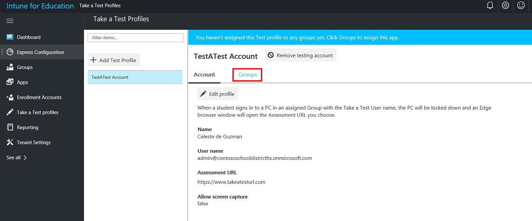The width and height of the screenshot is (532, 221).
Task: Open the notifications bell icon
Action: click(x=490, y=6)
